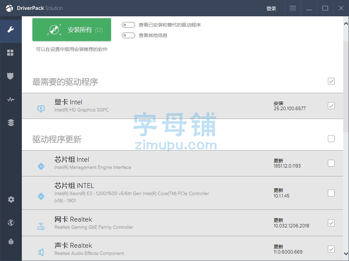The width and height of the screenshot is (349, 261).
Task: Check the 驱动程序更新 section checkbox
Action: (x=331, y=139)
